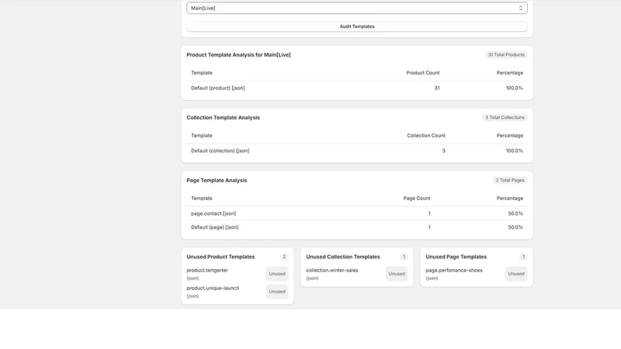Click Unused badge for product.unique-launch

click(x=277, y=292)
